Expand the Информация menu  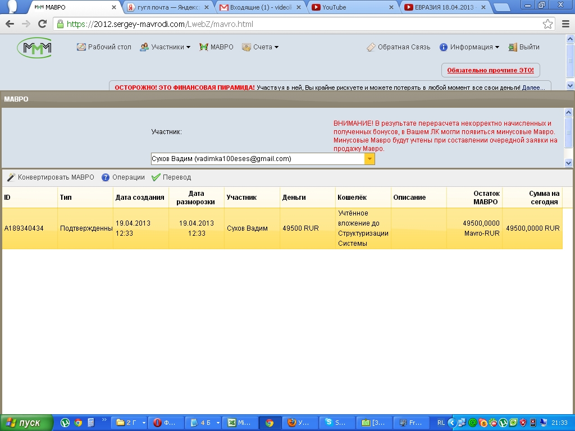[x=469, y=47]
